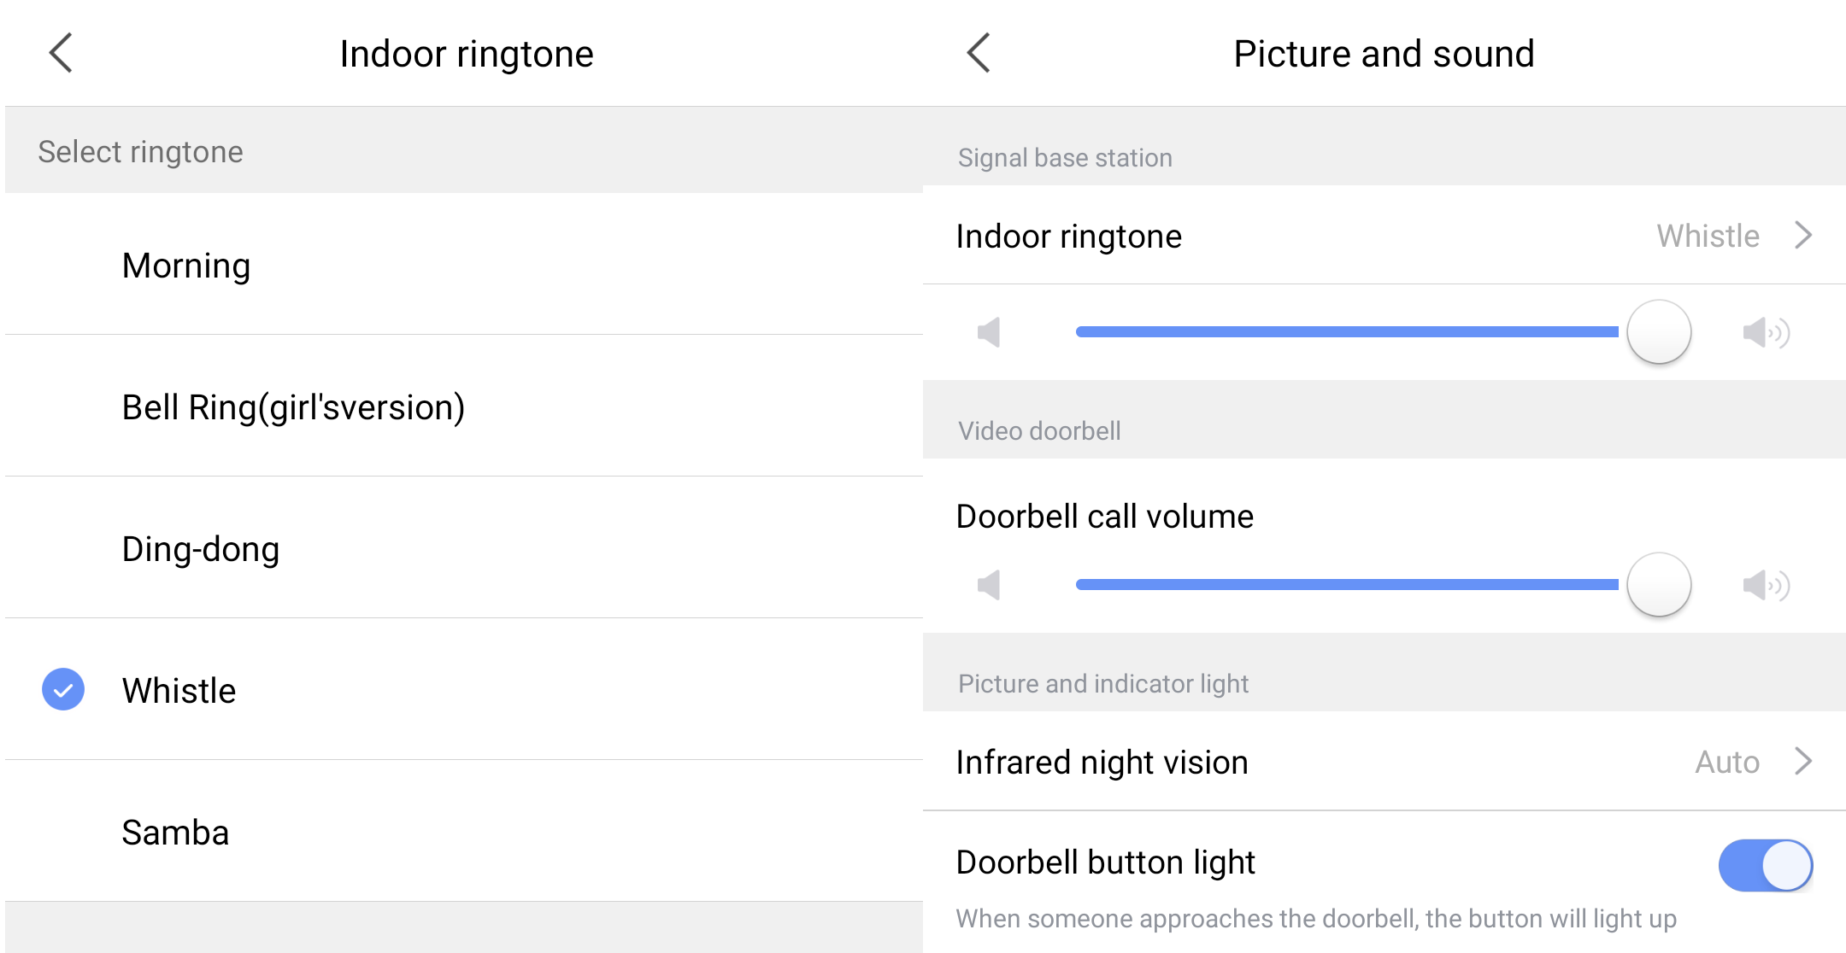
Task: Select the Samba ringtone
Action: (x=175, y=833)
